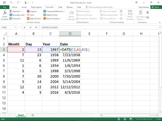Open the Recently Used functions list
The height and width of the screenshot is (121, 162).
coord(17,15)
